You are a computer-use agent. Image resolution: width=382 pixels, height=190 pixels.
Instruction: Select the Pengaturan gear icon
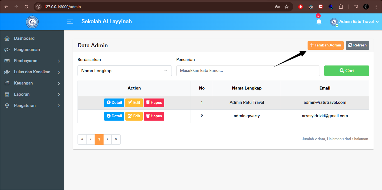click(8, 105)
